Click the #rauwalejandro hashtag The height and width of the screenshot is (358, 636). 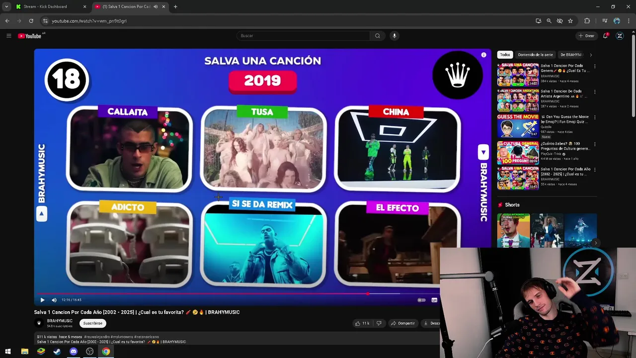97,337
